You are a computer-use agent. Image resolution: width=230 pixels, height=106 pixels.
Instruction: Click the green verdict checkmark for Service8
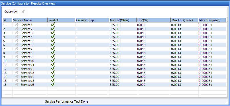click(53, 52)
